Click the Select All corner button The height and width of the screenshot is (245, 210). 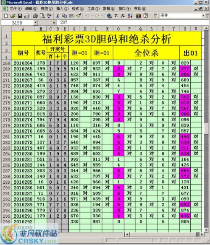click(x=6, y=29)
